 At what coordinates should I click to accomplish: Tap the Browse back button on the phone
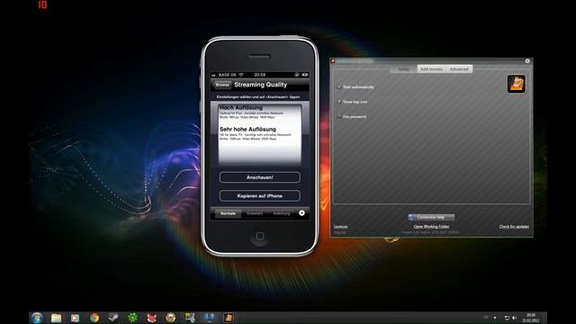(x=222, y=85)
